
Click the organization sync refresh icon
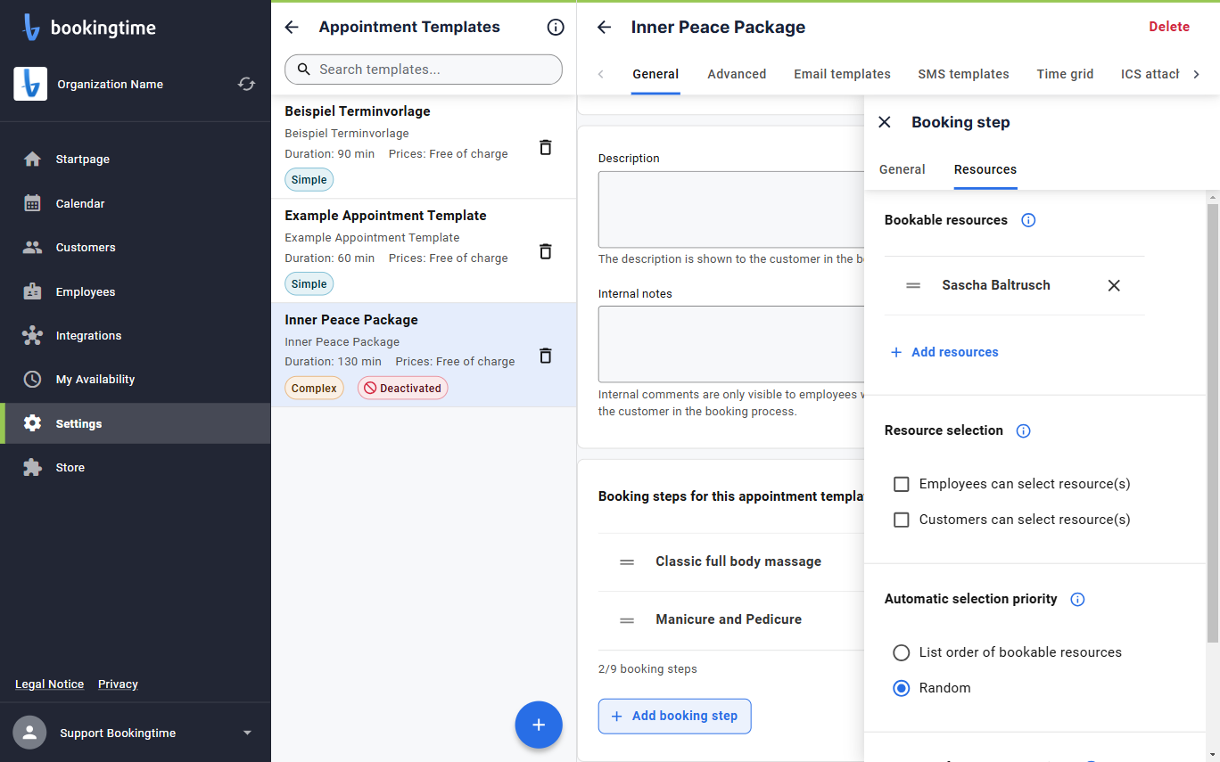tap(246, 84)
